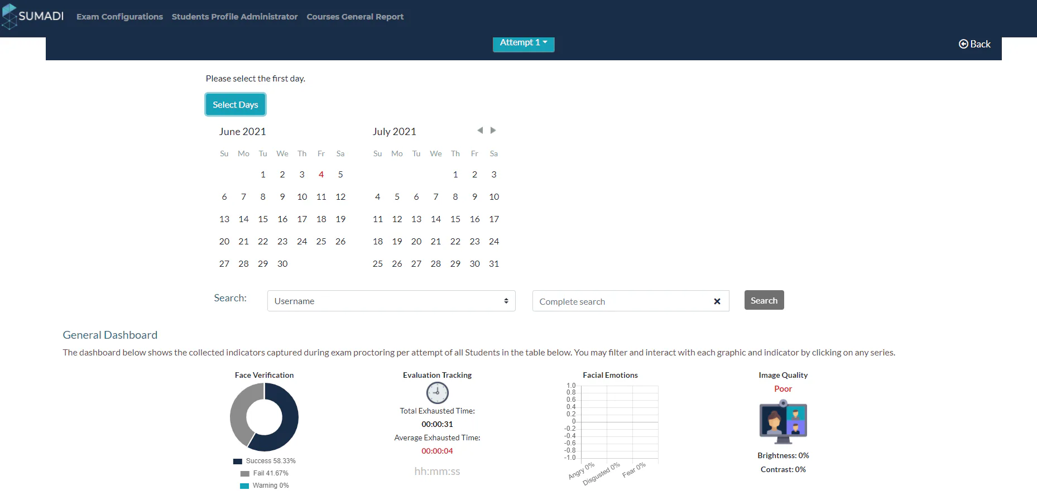Select June 15 in the calendar
The width and height of the screenshot is (1037, 495).
tap(263, 219)
